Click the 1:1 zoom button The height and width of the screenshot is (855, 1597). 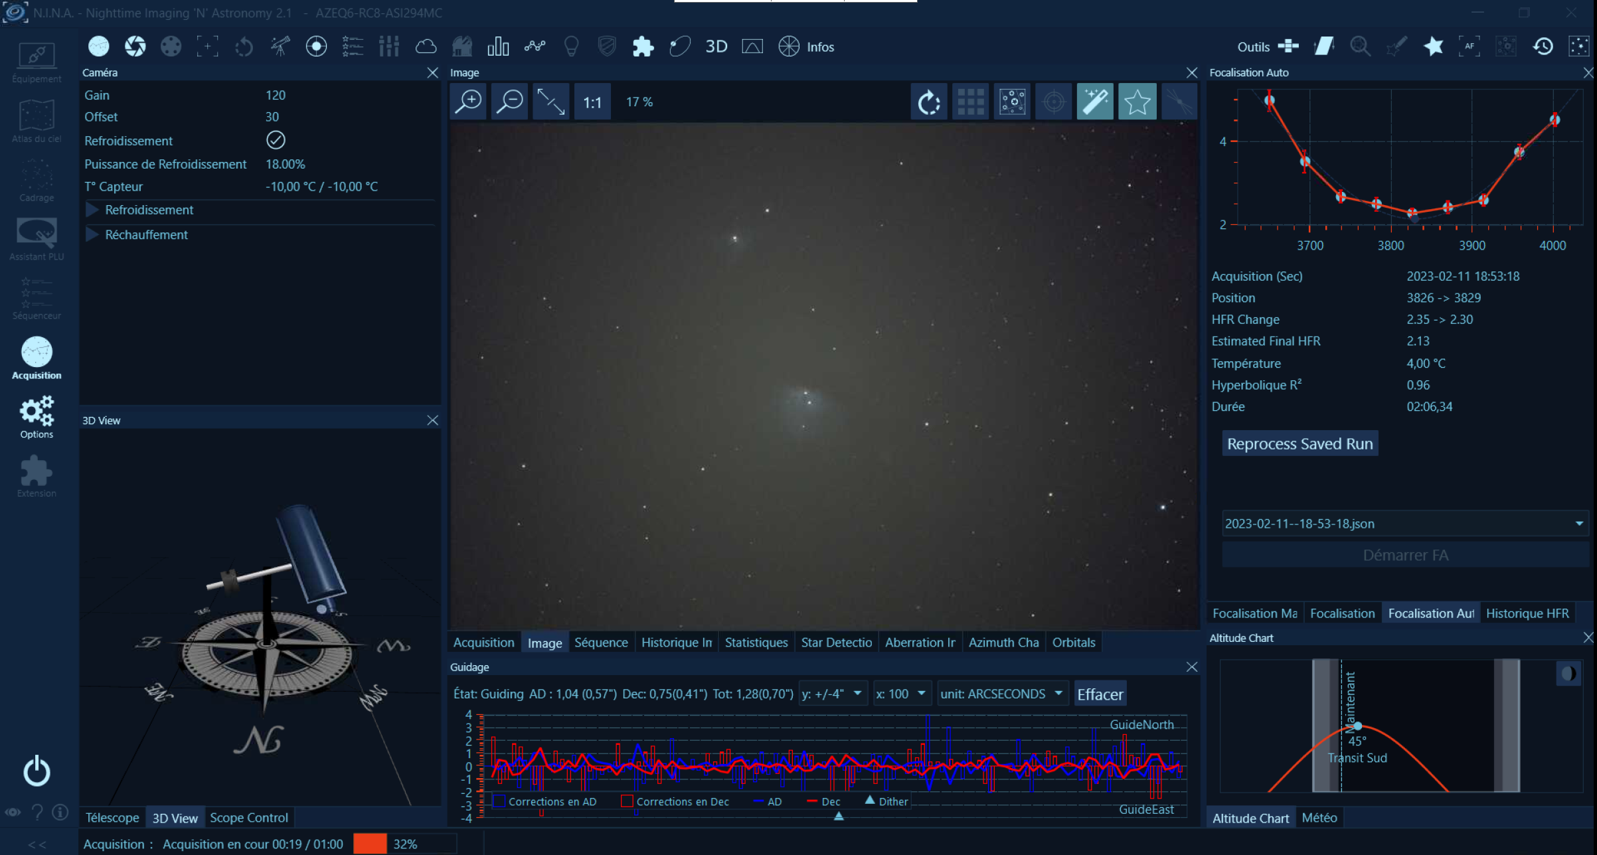pos(592,102)
